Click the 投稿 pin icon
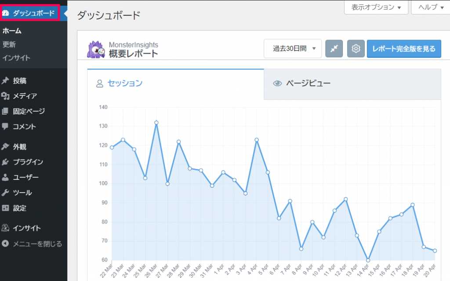Viewport: 450px width, 281px height. tap(5, 81)
